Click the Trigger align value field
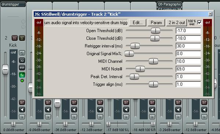220x134 pixels. [188, 84]
